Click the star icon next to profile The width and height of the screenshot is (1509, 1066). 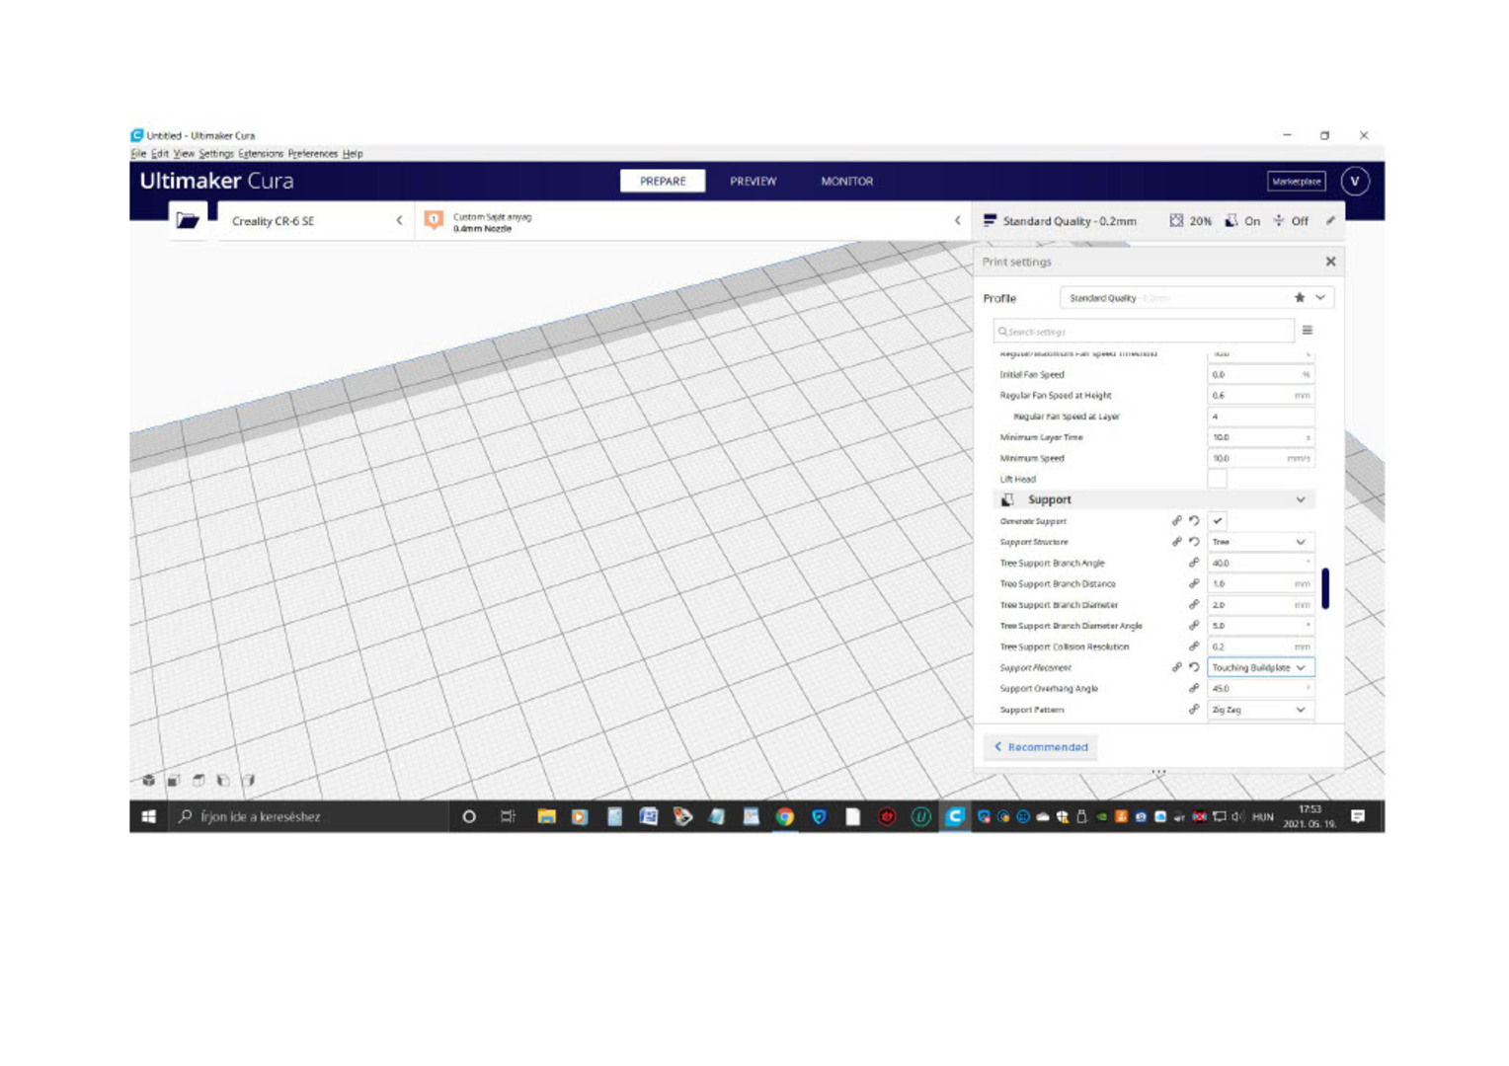click(x=1300, y=297)
